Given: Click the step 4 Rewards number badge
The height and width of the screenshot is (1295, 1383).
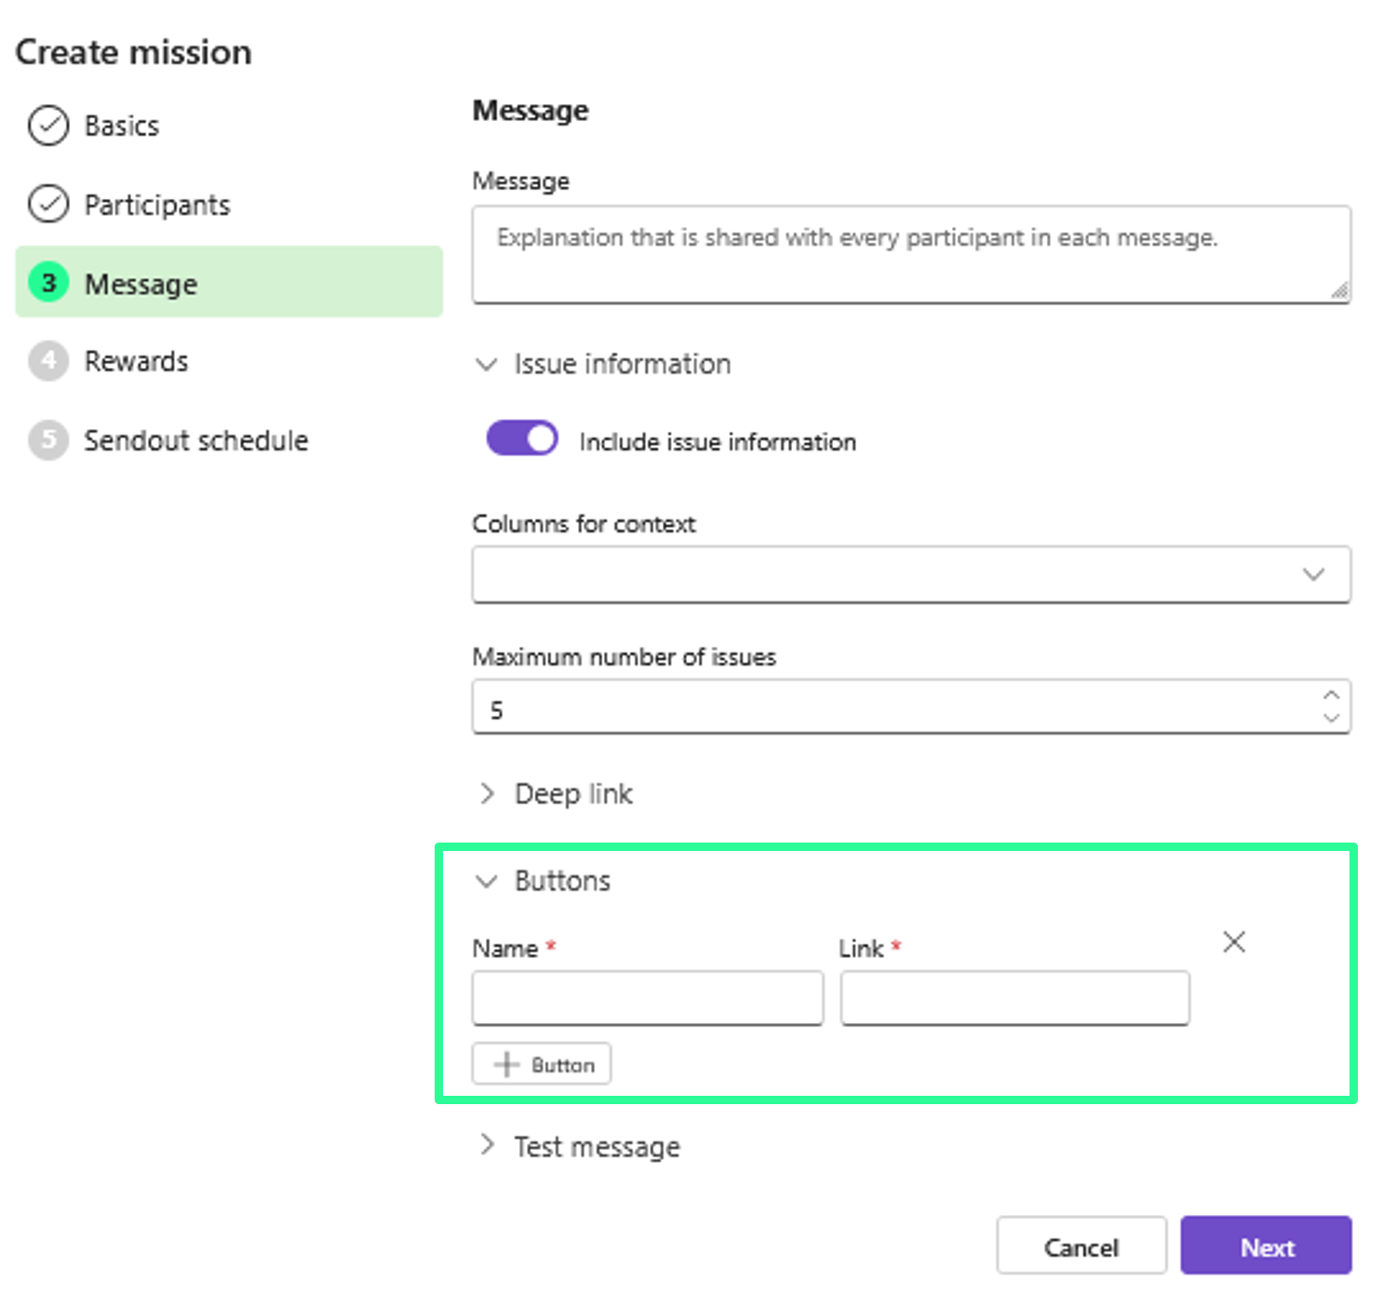Looking at the screenshot, I should 48,361.
